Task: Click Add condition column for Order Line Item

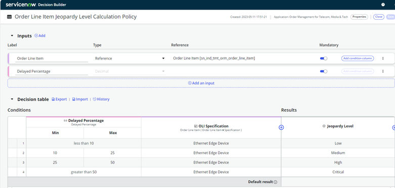Action: coord(358,59)
